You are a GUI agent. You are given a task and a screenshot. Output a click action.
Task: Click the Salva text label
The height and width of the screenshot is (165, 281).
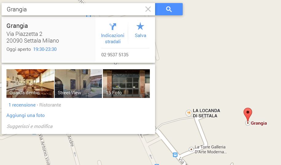pyautogui.click(x=140, y=36)
